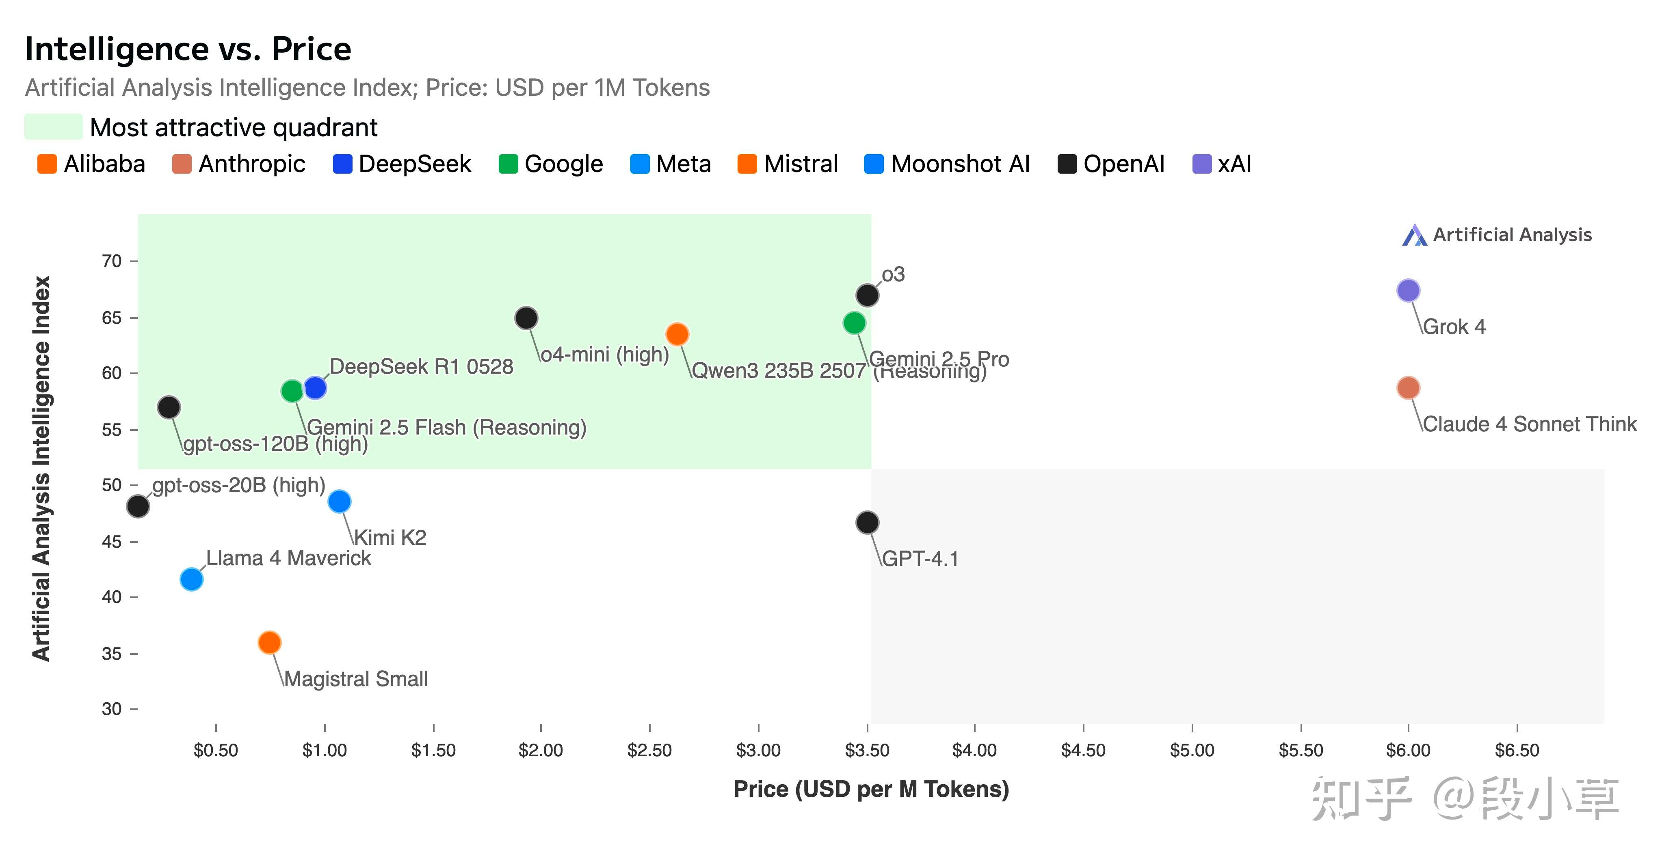Hide the xAI legend series
Viewport: 1662px width, 865px height.
pyautogui.click(x=1222, y=164)
